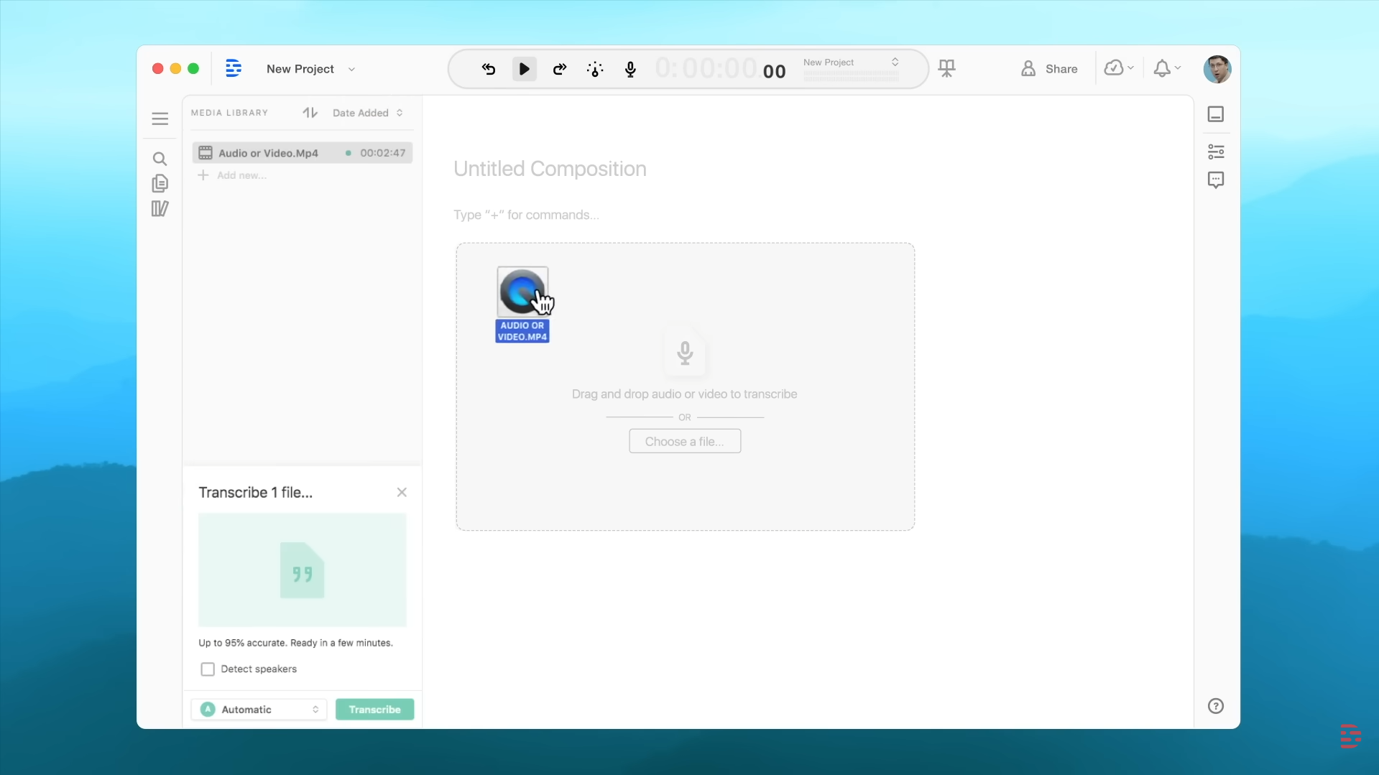Enable the Detect speakers checkbox
The height and width of the screenshot is (775, 1379).
click(208, 669)
